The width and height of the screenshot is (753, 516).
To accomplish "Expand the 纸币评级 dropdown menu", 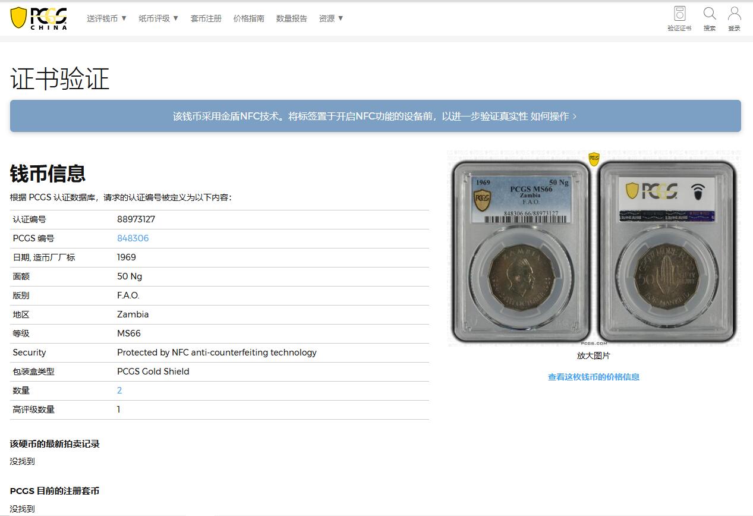I will [x=159, y=18].
